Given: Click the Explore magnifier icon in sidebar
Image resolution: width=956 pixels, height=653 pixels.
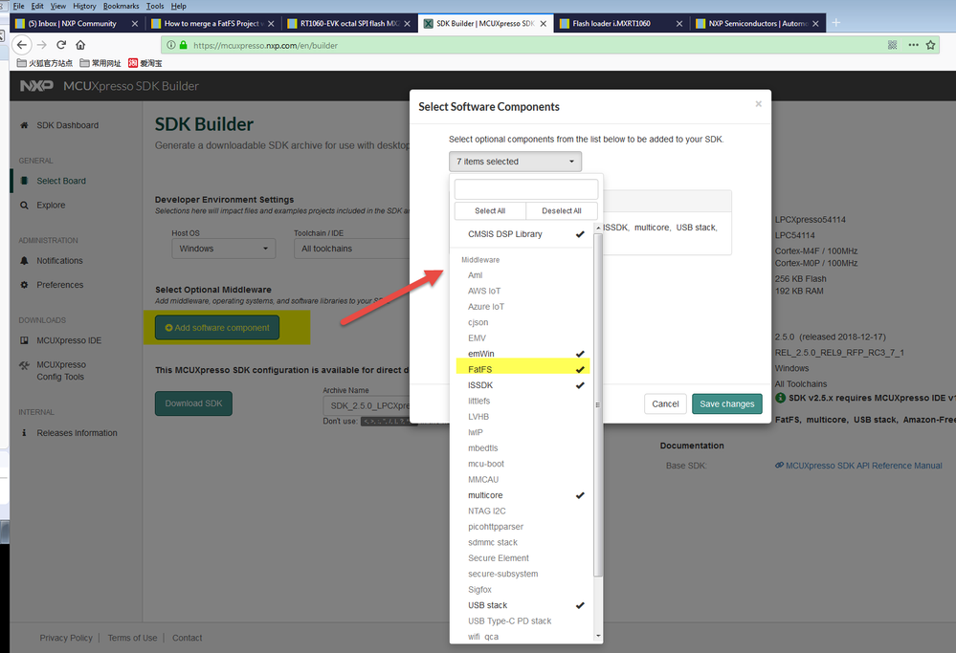Looking at the screenshot, I should coord(24,206).
